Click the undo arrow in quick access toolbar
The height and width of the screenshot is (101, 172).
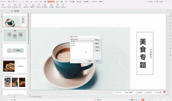pyautogui.click(x=18, y=2)
